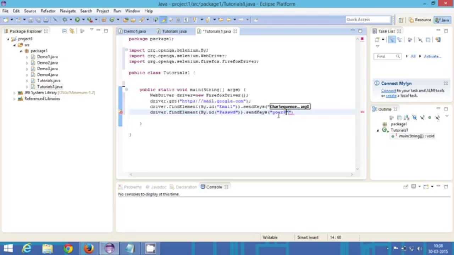Collapse the src folder node
This screenshot has width=454, height=255.
pos(15,45)
